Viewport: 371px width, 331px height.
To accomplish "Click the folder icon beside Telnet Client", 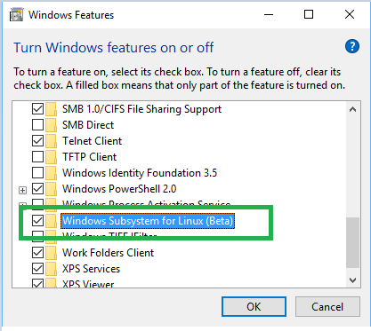I will tap(52, 141).
